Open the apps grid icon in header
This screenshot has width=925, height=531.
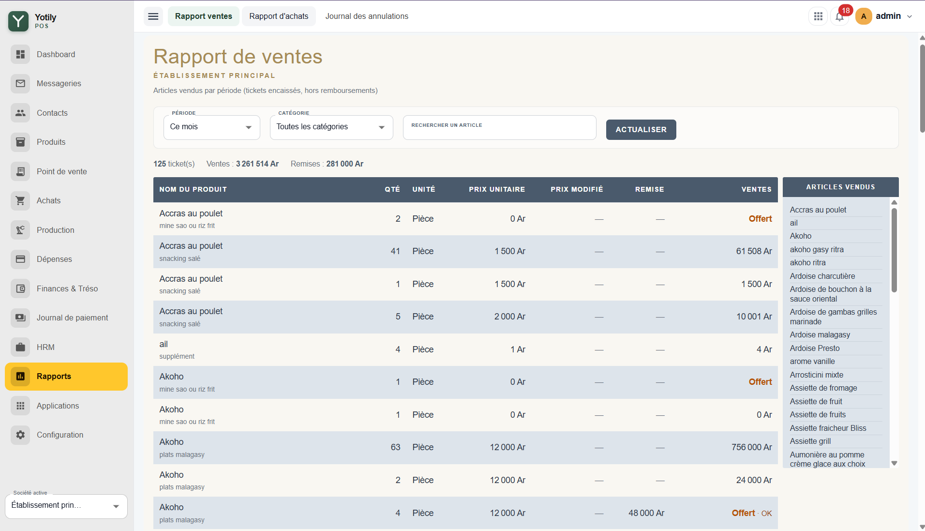[x=818, y=16]
